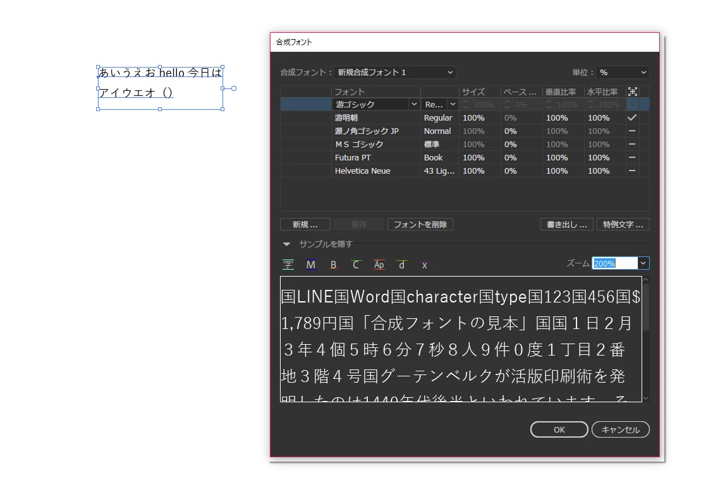This screenshot has height=485, width=713.
Task: Click the 特例文字 ... button
Action: (x=623, y=224)
